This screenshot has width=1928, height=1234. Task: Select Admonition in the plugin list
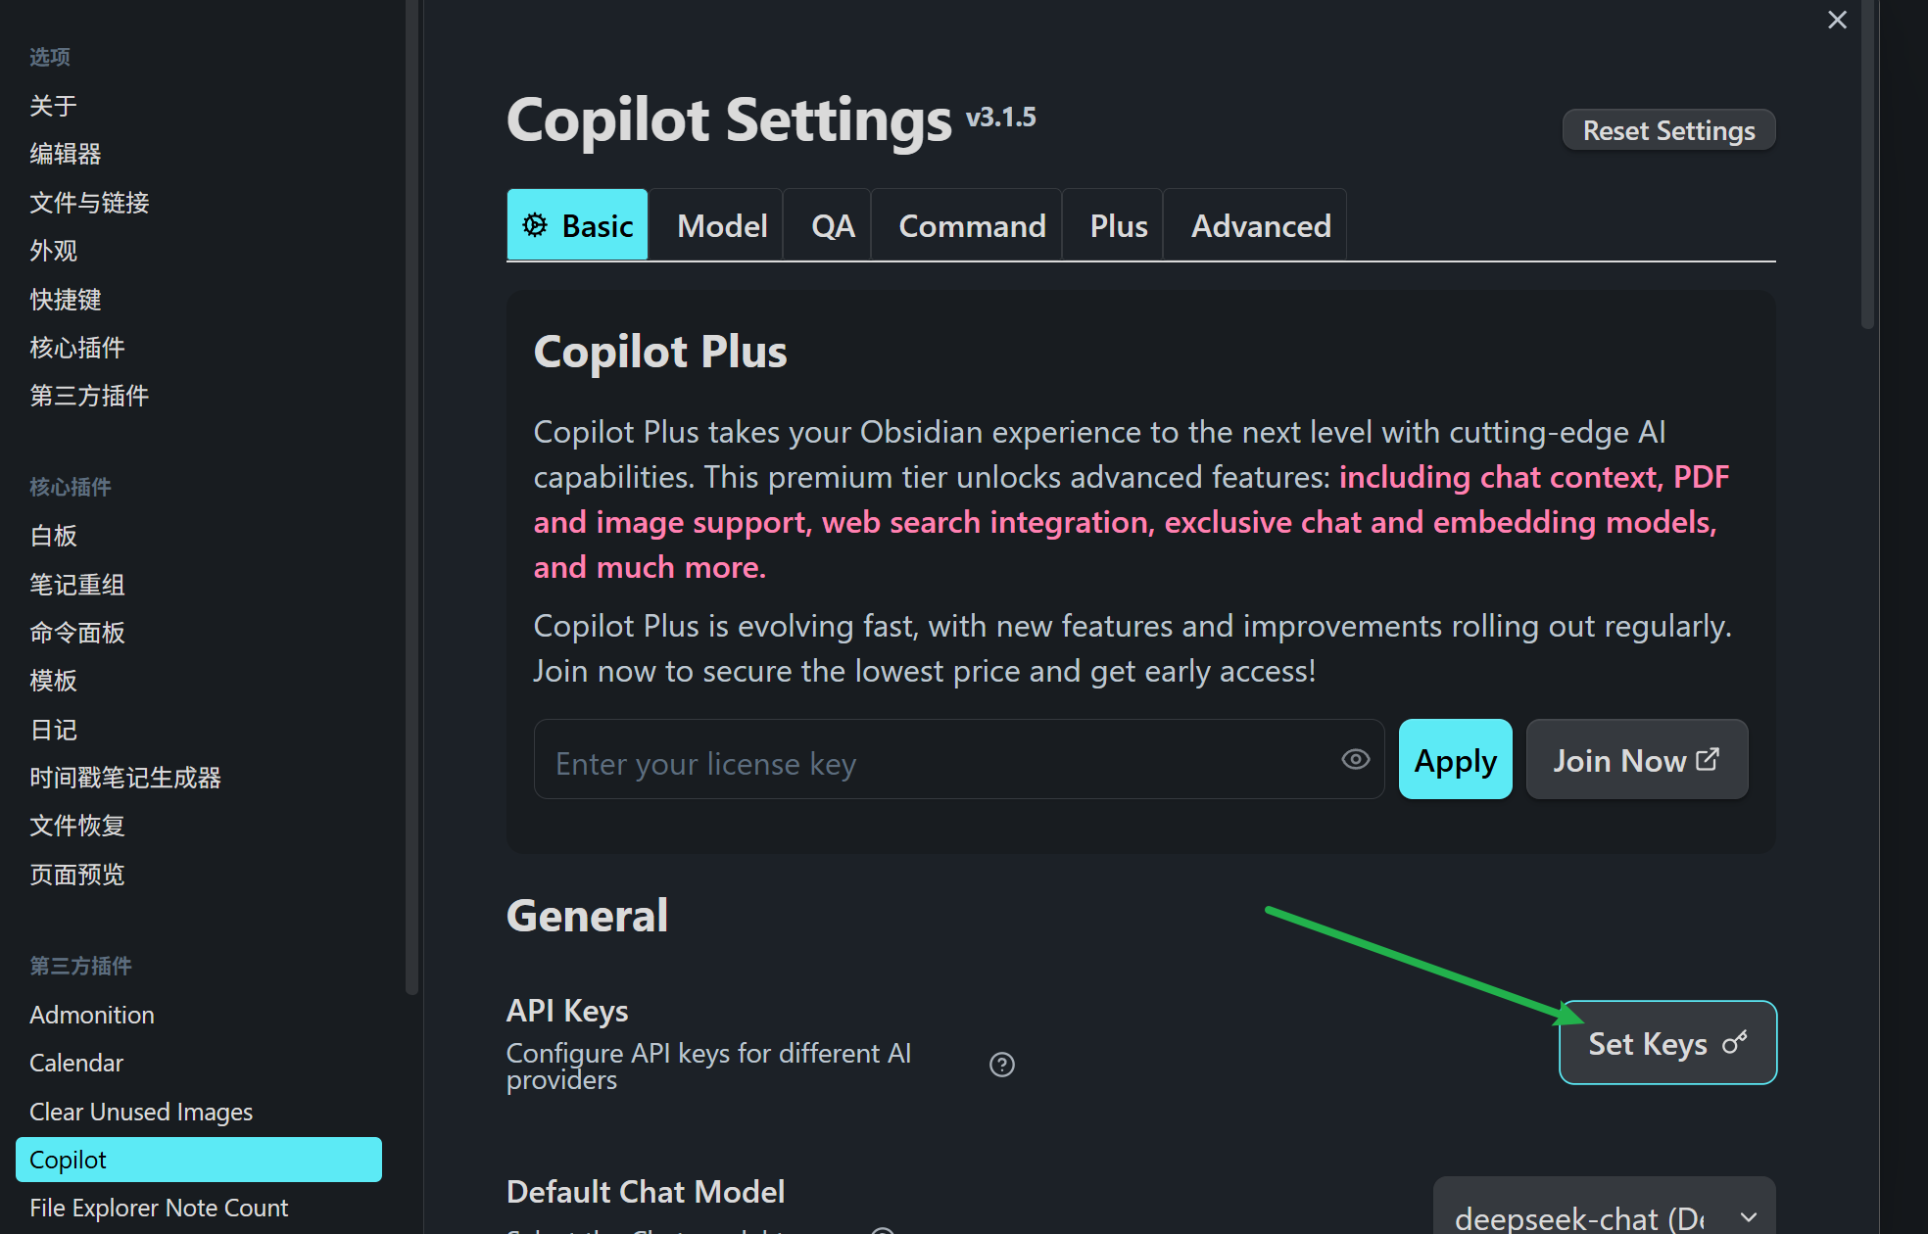click(92, 1015)
